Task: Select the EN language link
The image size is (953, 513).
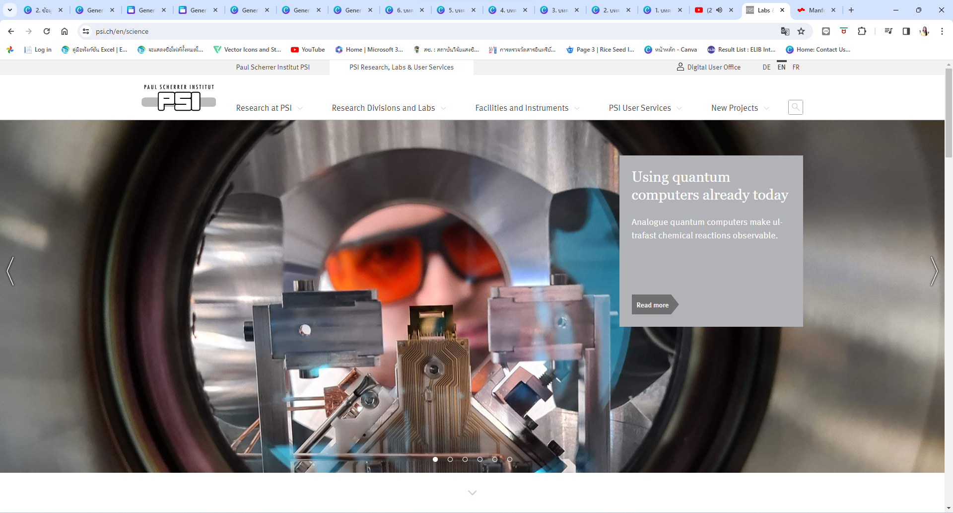Action: 782,67
